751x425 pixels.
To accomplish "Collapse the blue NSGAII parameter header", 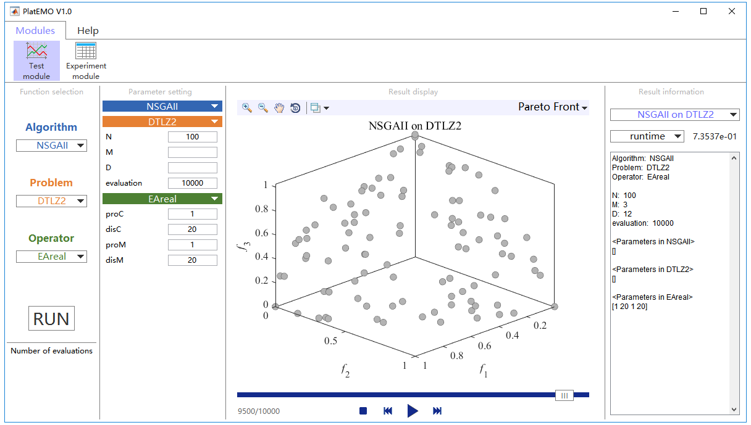I will (x=162, y=106).
